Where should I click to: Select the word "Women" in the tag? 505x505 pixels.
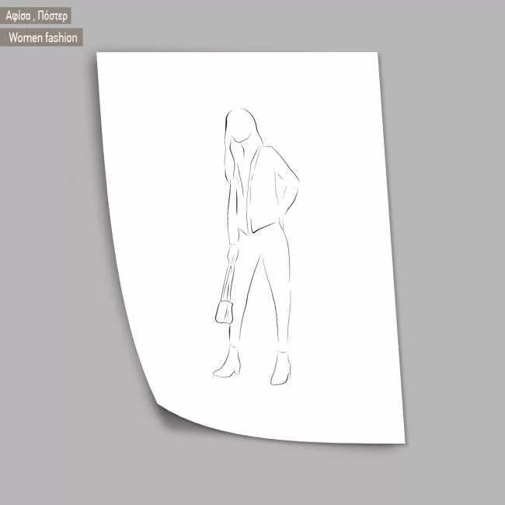[x=26, y=37]
